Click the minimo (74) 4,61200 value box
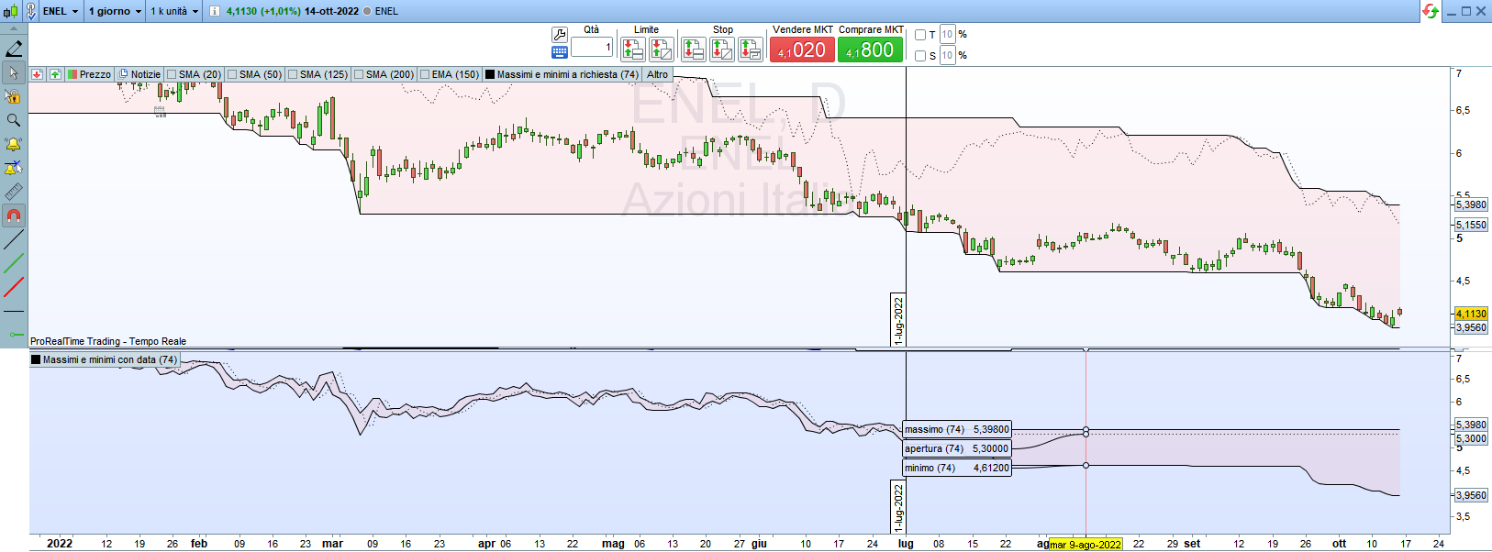The height and width of the screenshot is (552, 1492). [x=957, y=468]
